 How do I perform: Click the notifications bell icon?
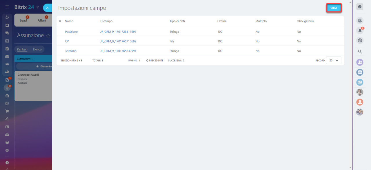(360, 30)
